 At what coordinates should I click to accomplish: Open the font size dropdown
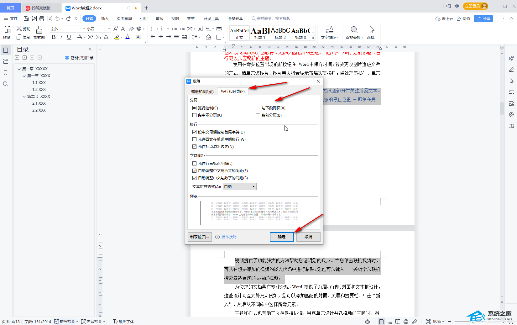pos(109,29)
